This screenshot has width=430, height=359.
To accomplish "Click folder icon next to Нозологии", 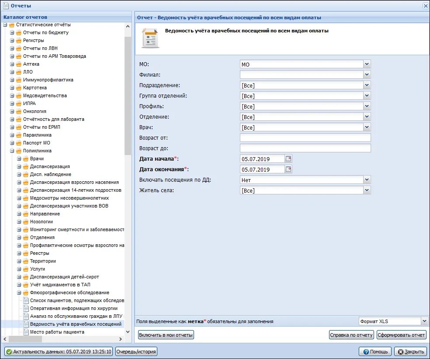I will pyautogui.click(x=26, y=222).
